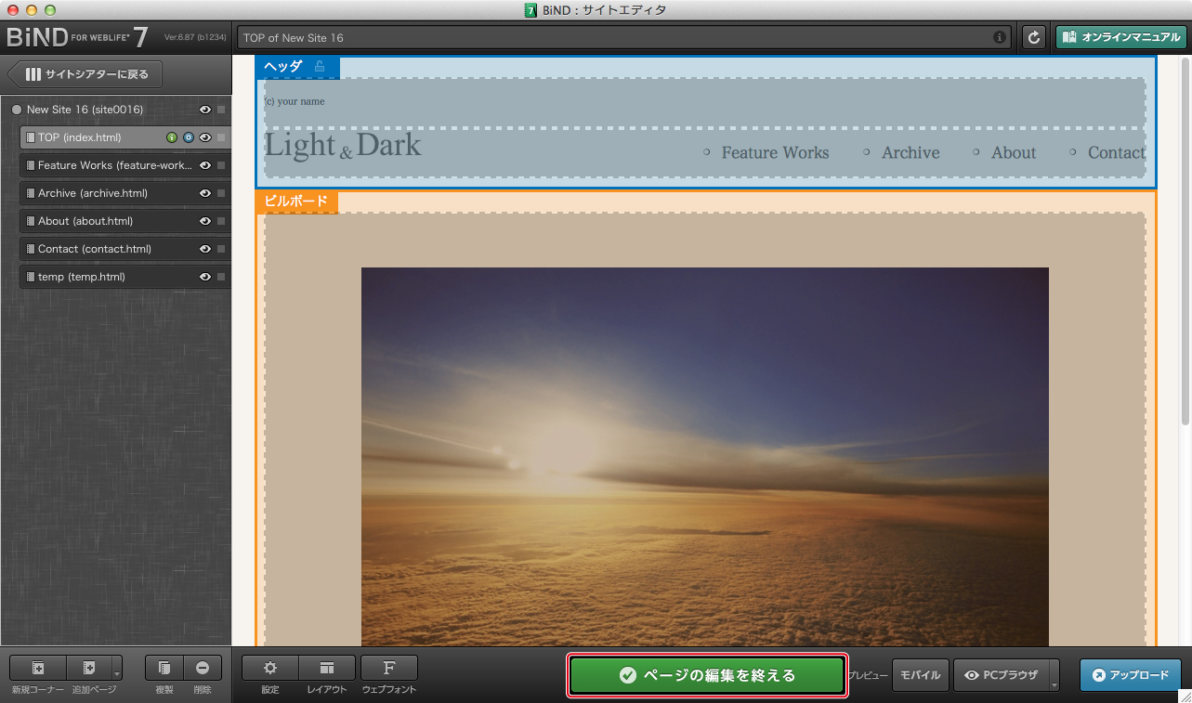Check the box beside New Site 16
The height and width of the screenshot is (703, 1192).
(221, 110)
